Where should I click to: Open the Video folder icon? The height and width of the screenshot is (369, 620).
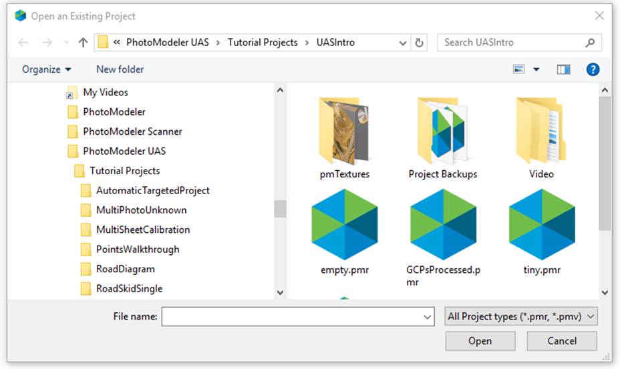click(x=541, y=131)
